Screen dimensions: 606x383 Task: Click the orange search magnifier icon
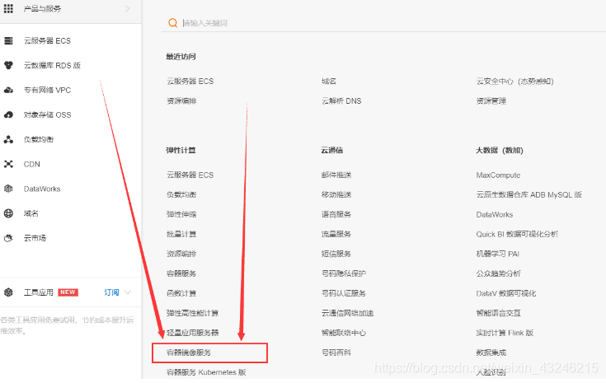(173, 23)
